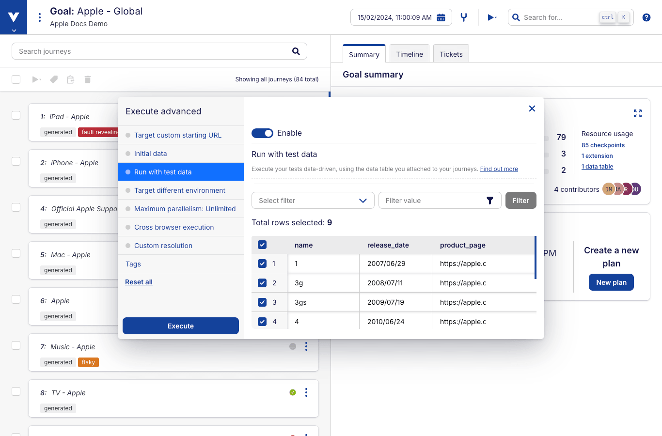The image size is (662, 436).
Task: Click the fullscreen expand icon on Resource usage
Action: click(638, 113)
